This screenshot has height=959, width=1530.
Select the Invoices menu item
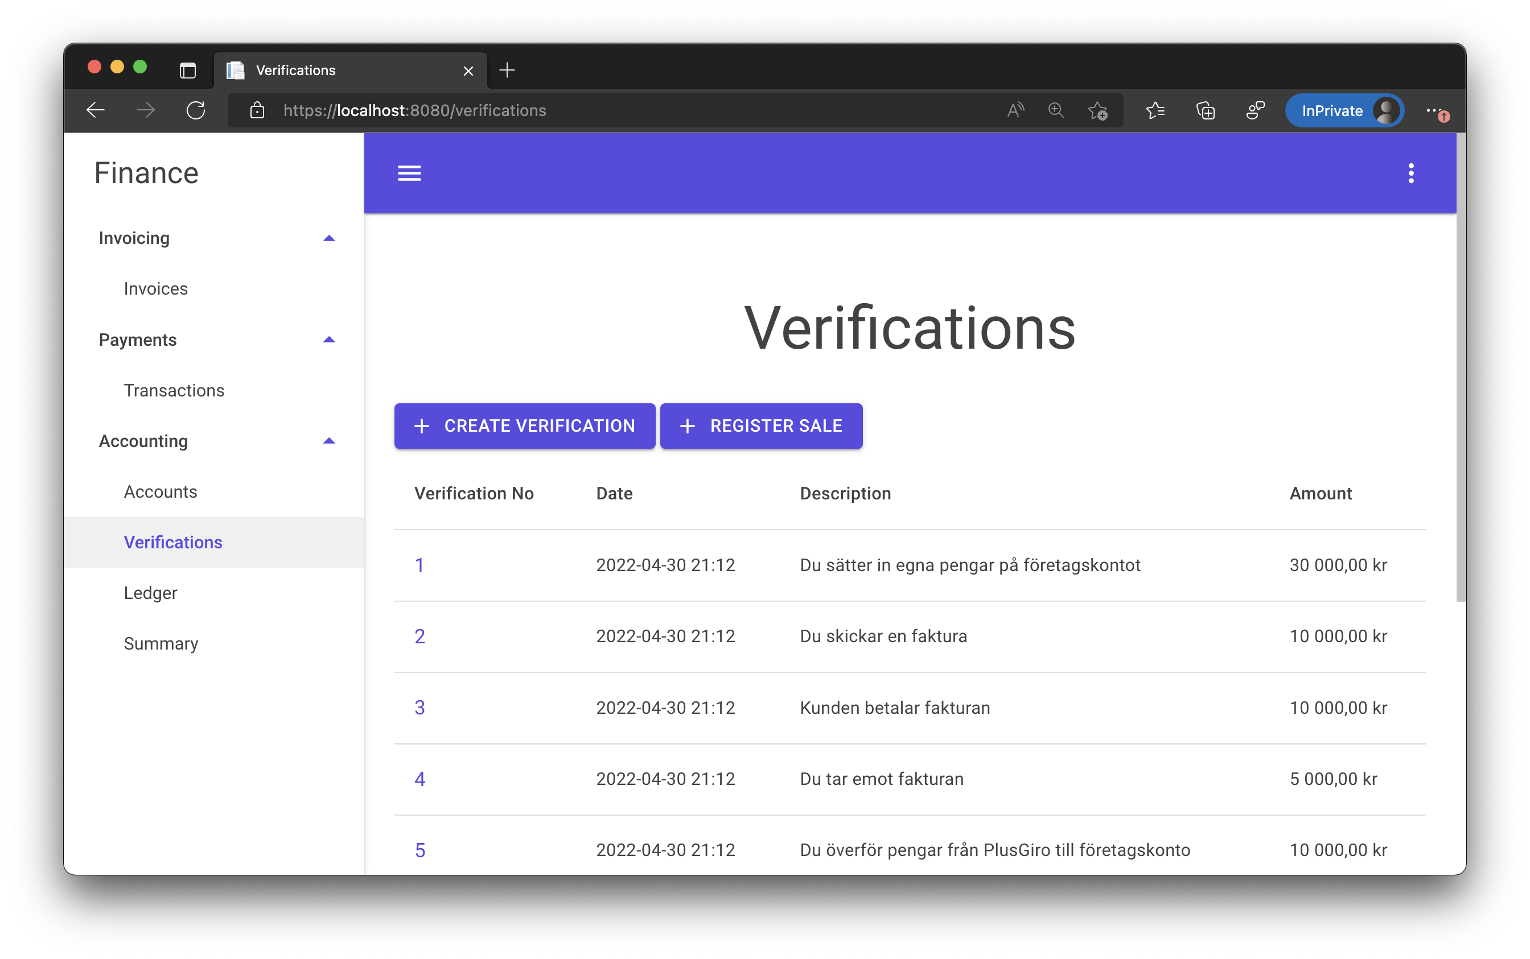coord(156,288)
